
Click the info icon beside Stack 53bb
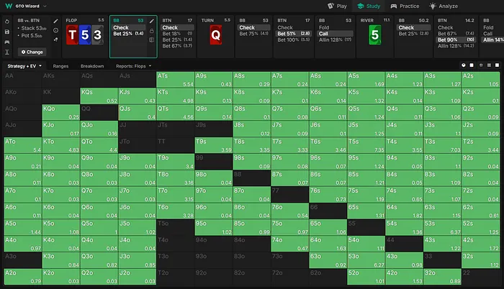(56, 30)
